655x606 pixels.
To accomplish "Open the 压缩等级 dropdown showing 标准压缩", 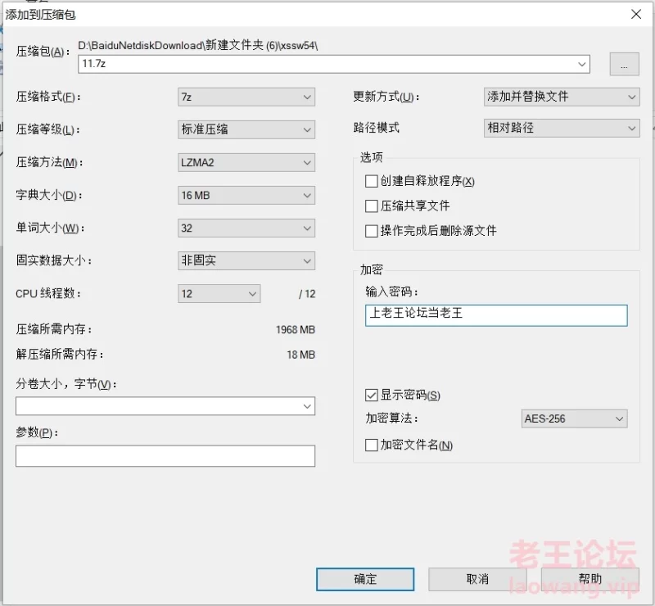I will point(246,129).
